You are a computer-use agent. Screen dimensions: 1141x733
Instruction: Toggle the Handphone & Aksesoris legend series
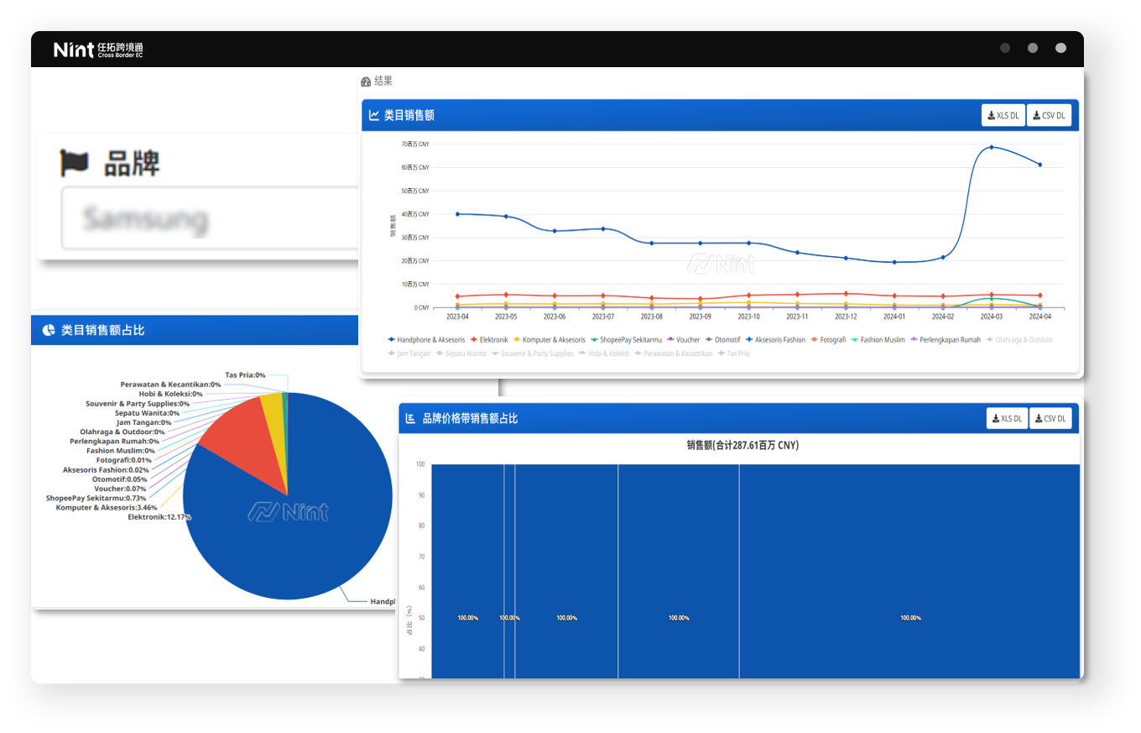pos(426,339)
